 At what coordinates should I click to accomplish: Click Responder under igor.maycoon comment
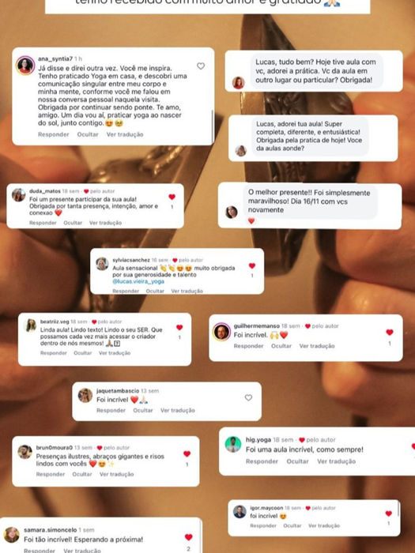263,525
